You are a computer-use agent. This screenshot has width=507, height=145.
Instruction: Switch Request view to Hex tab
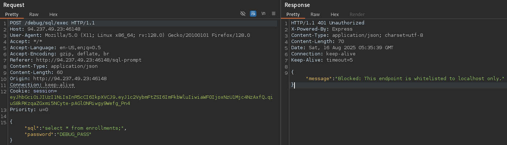click(x=53, y=15)
